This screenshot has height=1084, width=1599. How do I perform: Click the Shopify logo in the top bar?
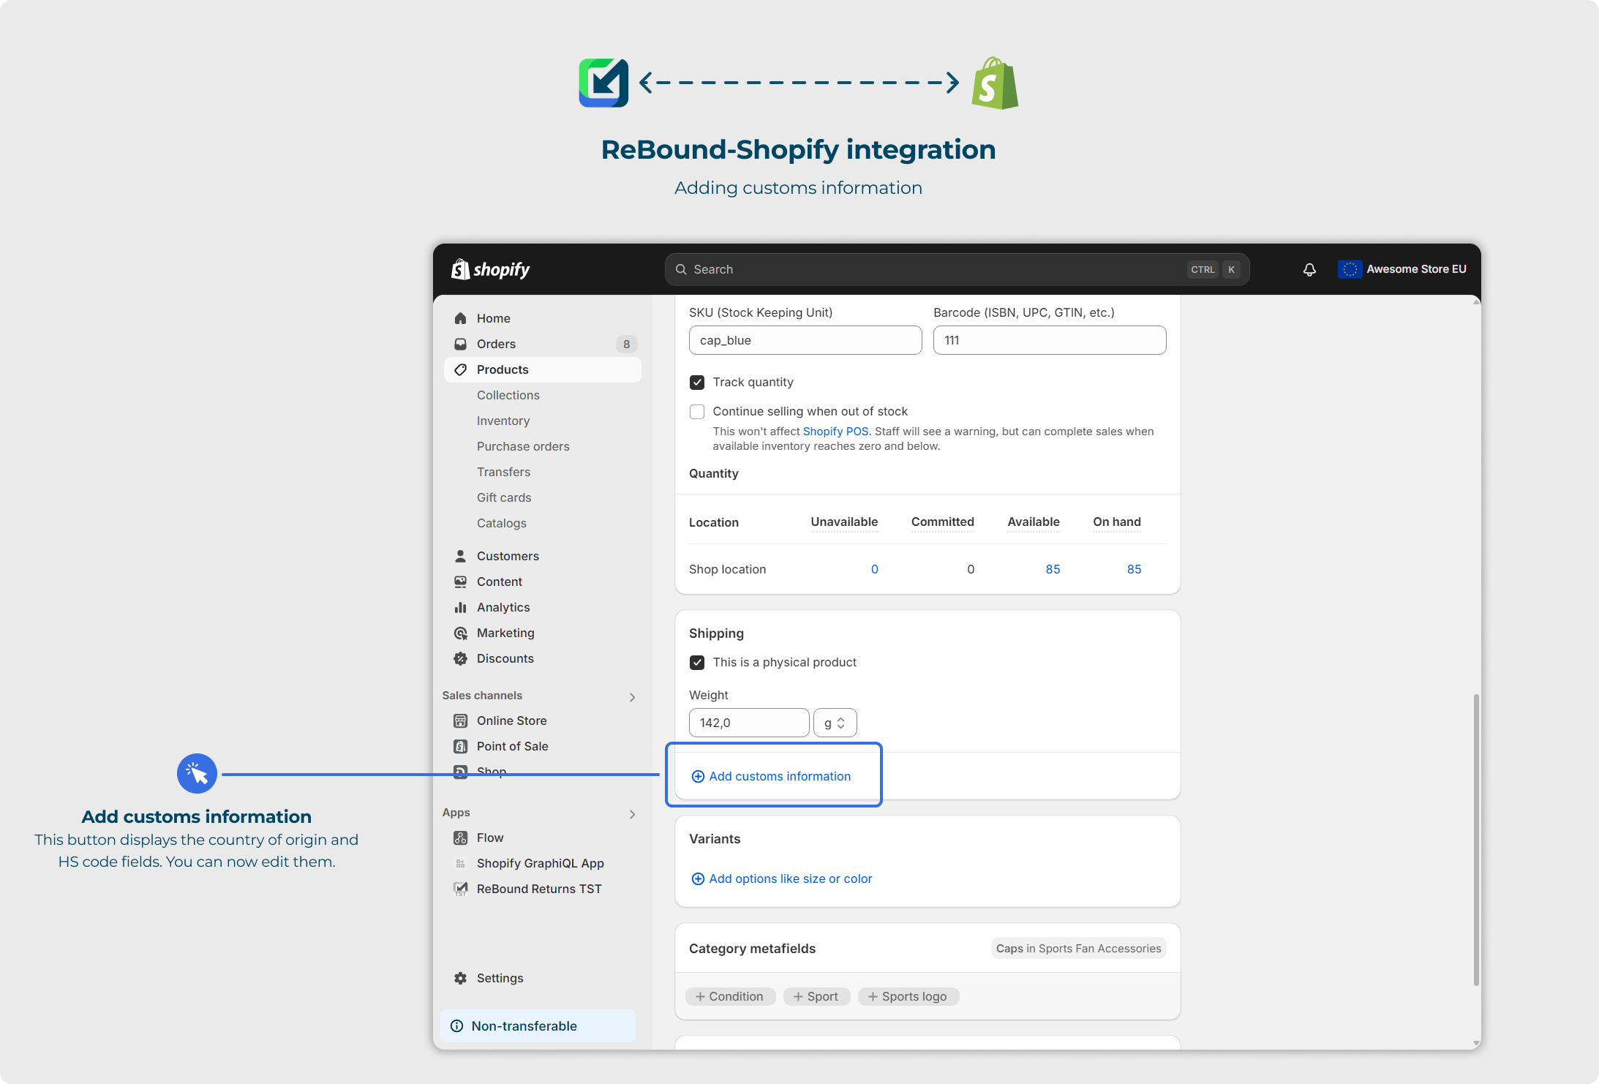490,269
